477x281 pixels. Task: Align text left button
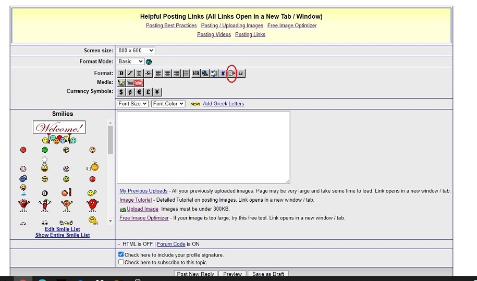point(158,74)
